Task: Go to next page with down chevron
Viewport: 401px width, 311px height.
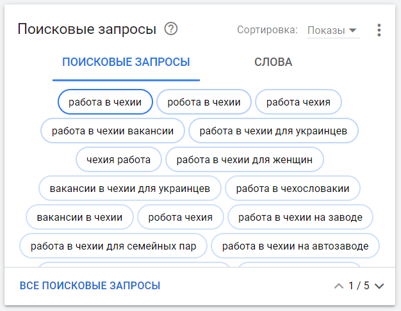Action: point(379,285)
